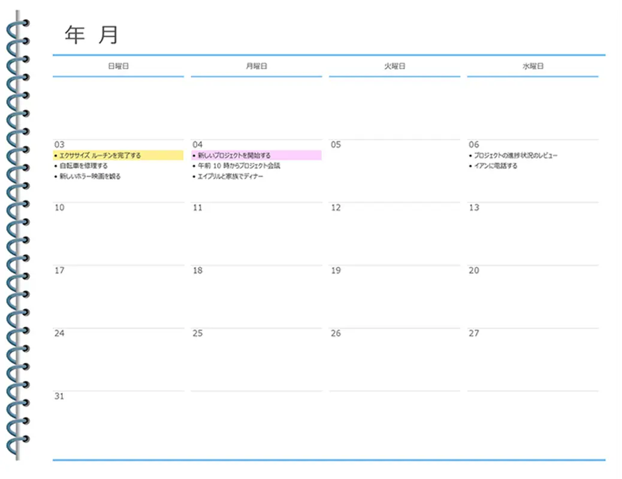Click the 午前 10 時からプロジェクト会議 entry

coord(238,166)
